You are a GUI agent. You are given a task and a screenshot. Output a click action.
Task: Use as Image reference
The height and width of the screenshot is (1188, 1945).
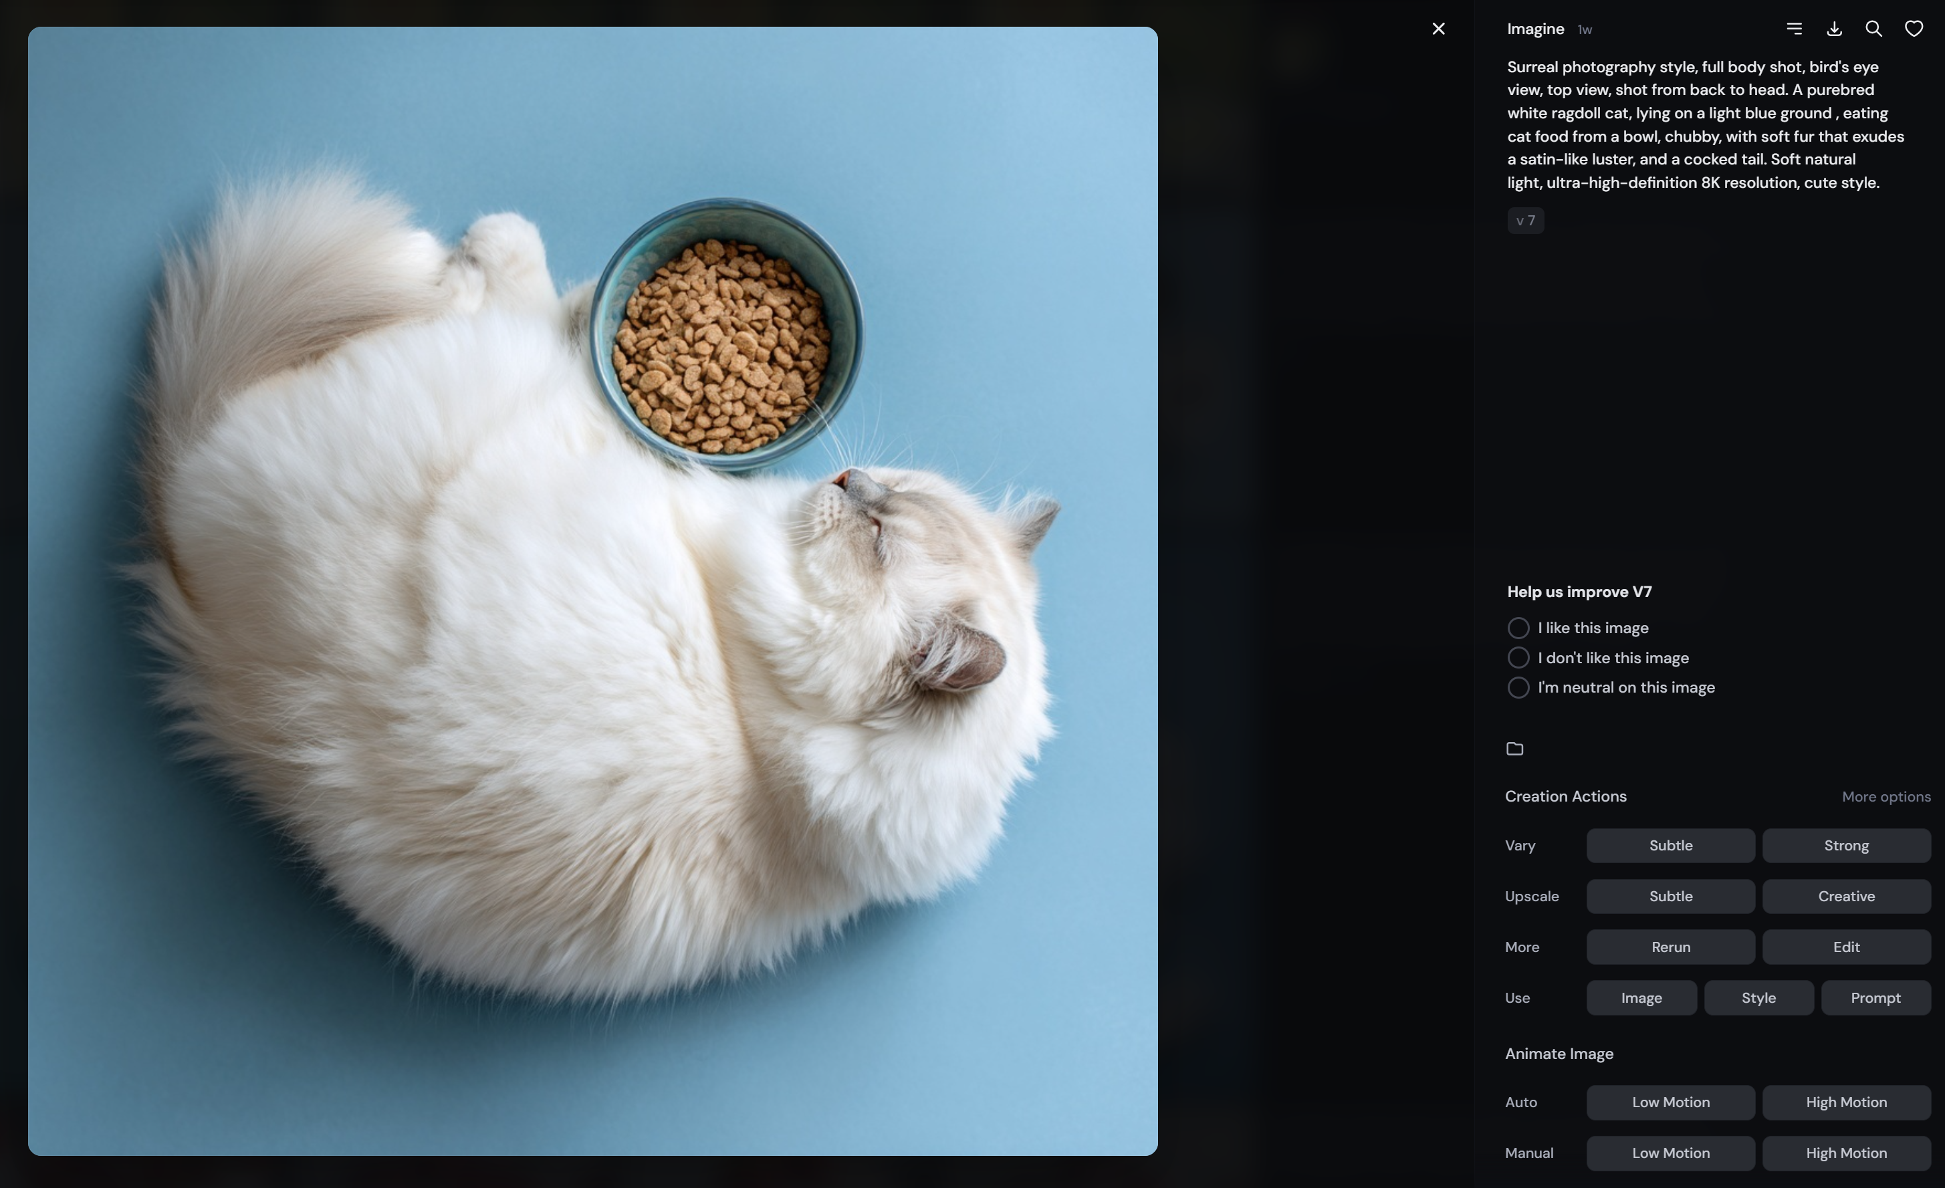[1641, 997]
